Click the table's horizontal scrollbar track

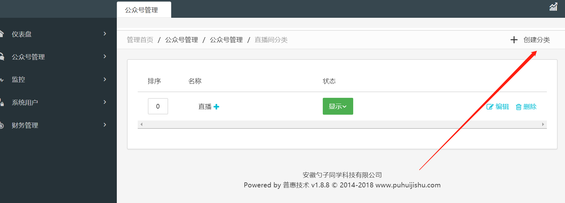coord(342,124)
